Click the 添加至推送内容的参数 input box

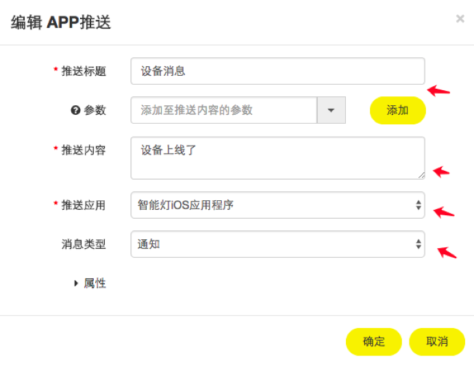(x=223, y=110)
